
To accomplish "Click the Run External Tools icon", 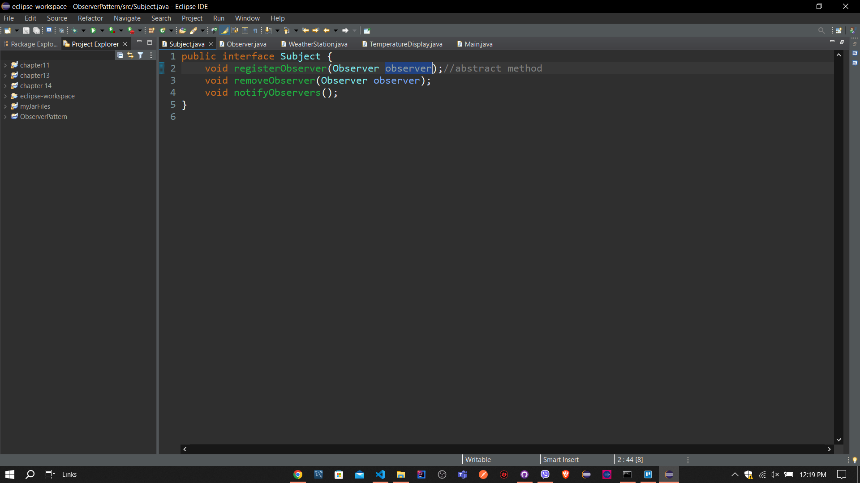I will click(x=131, y=30).
